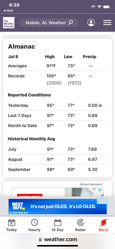
Task: Open the Beryl hurricane tab
Action: pyautogui.click(x=103, y=225)
